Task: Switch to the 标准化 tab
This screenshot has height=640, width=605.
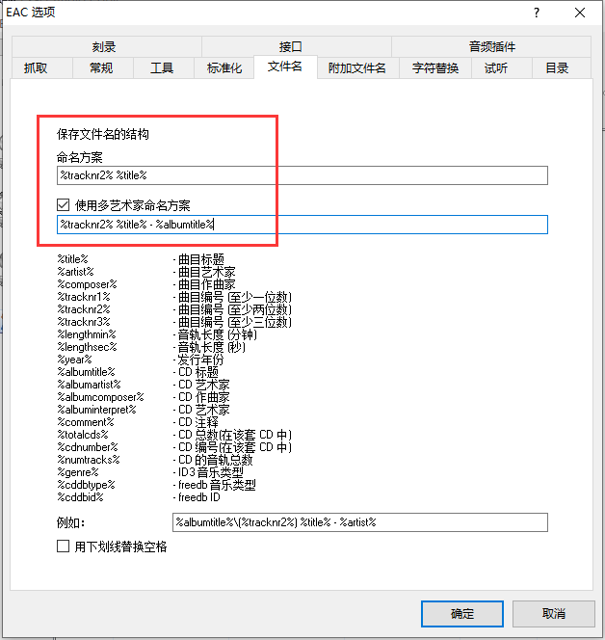Action: [x=224, y=67]
